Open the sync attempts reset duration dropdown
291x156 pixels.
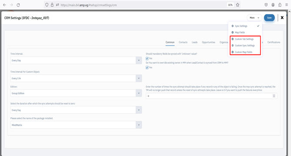[x=76, y=110]
